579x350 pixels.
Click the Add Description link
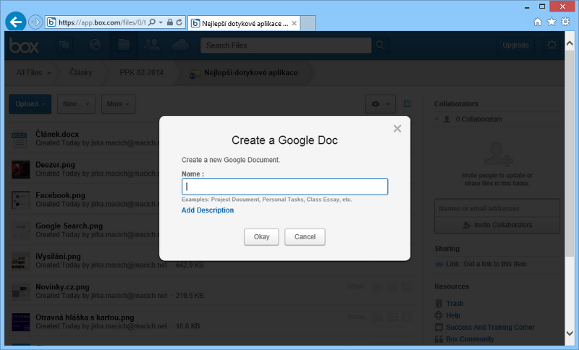(208, 210)
